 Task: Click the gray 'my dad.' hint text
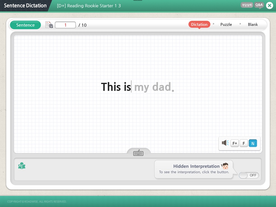pyautogui.click(x=154, y=87)
